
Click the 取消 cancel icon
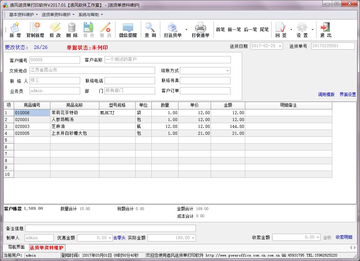coord(105,29)
